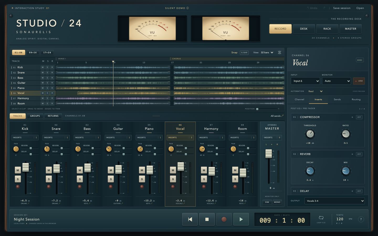Stop playback with the square button
This screenshot has width=378, height=236.
[207, 219]
